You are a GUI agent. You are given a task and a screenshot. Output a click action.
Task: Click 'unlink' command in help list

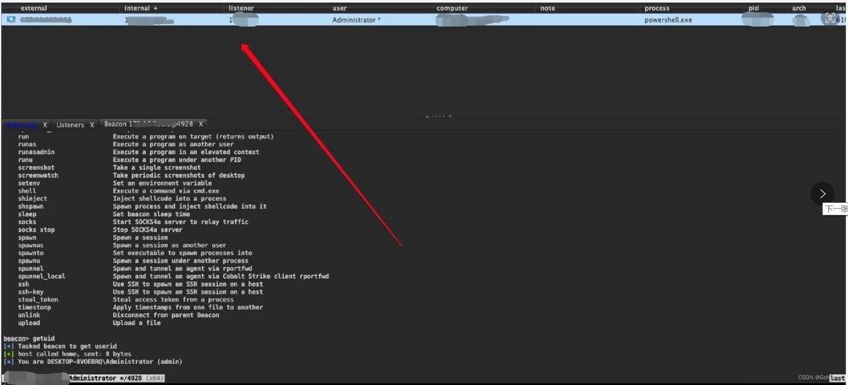click(29, 315)
